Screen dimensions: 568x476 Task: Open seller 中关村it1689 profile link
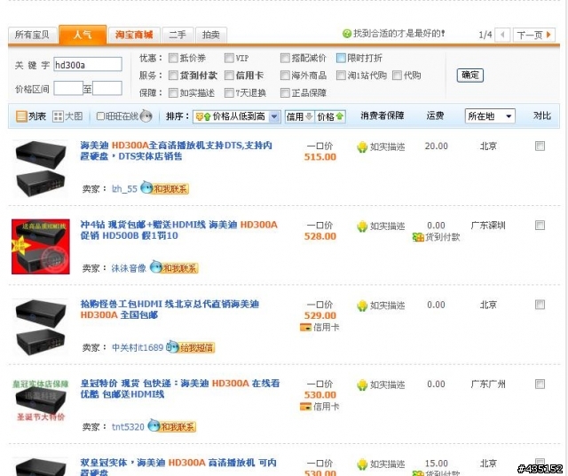(138, 347)
